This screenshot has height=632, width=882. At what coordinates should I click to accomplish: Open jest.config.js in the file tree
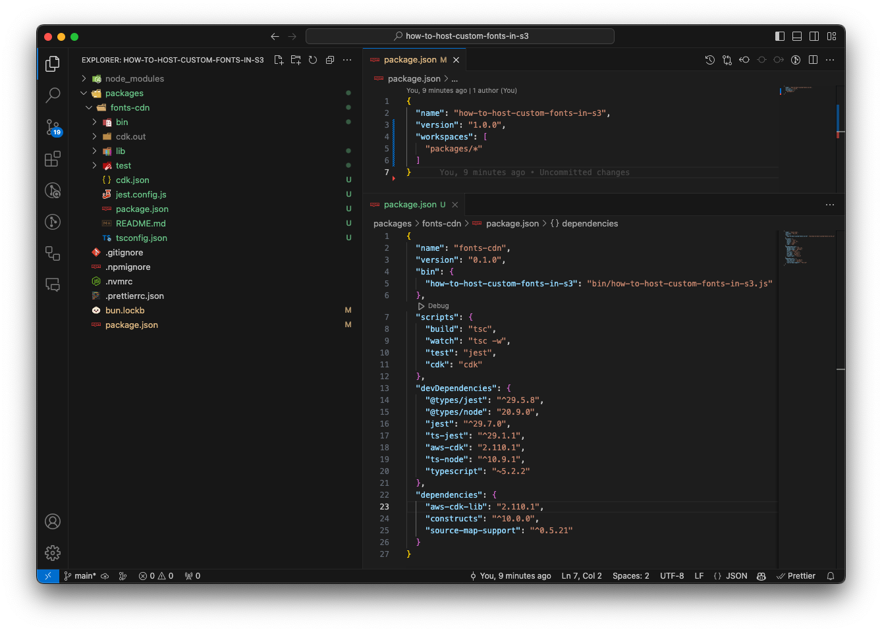coord(141,194)
